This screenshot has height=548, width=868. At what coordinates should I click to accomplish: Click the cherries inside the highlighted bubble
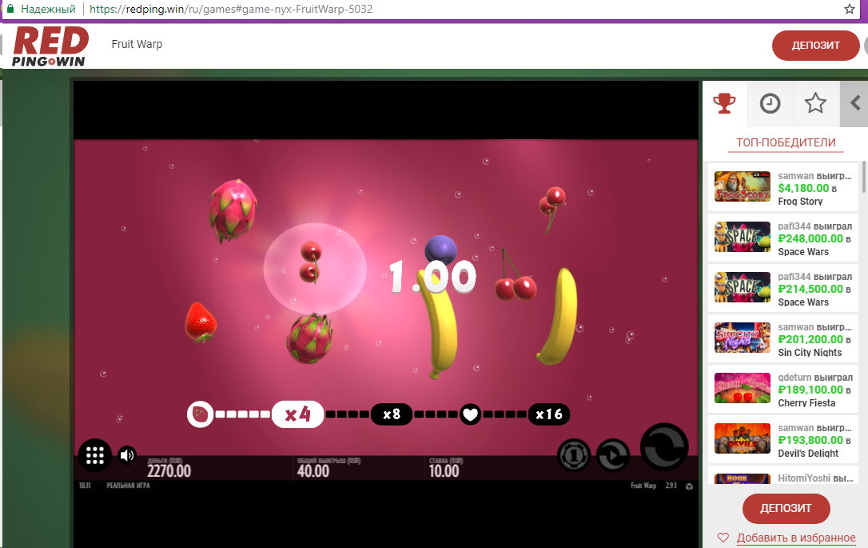click(x=310, y=262)
